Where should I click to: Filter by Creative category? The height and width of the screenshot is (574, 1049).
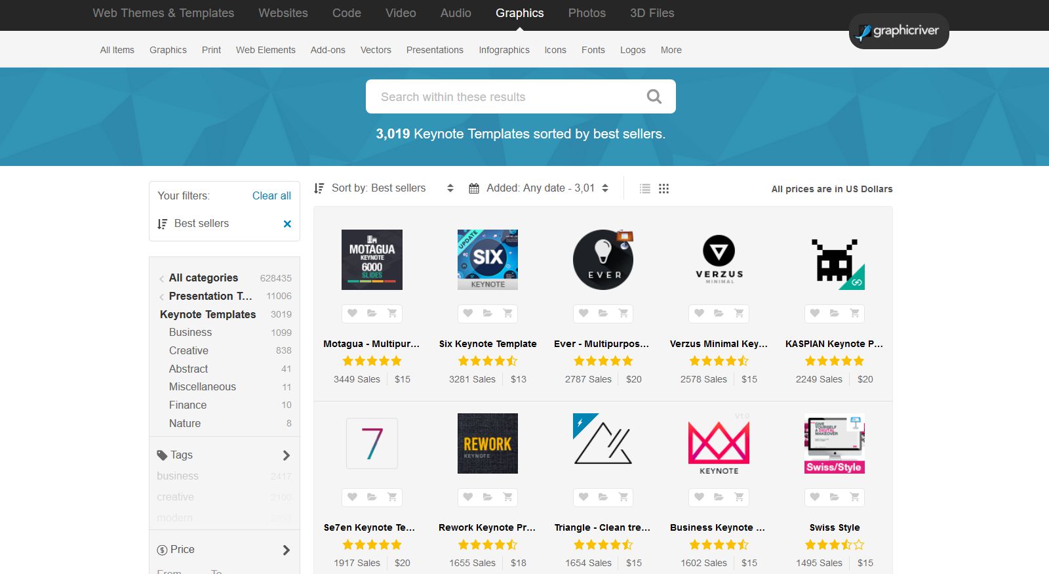(189, 351)
